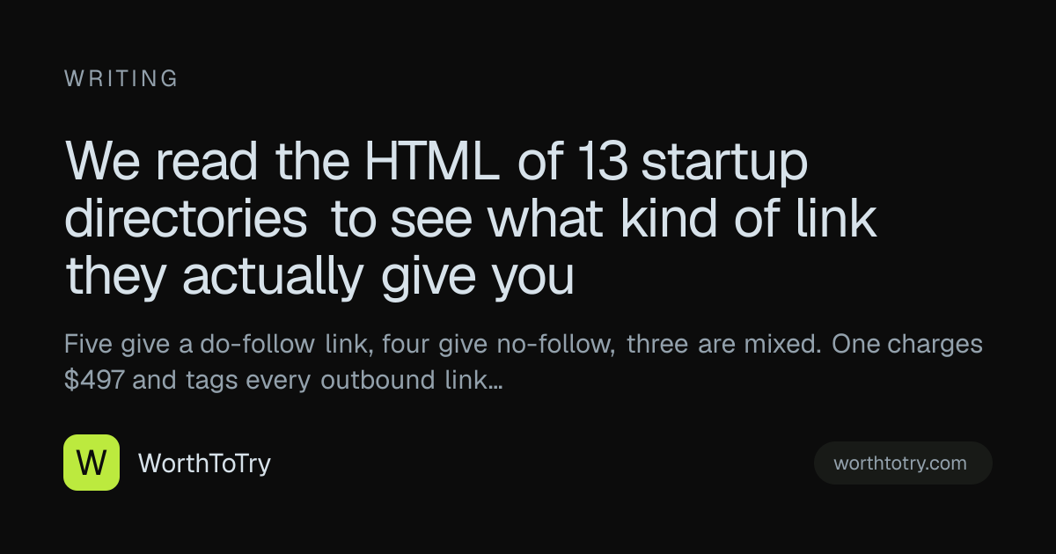Select the WRITING category label
The height and width of the screenshot is (554, 1056).
click(x=121, y=79)
